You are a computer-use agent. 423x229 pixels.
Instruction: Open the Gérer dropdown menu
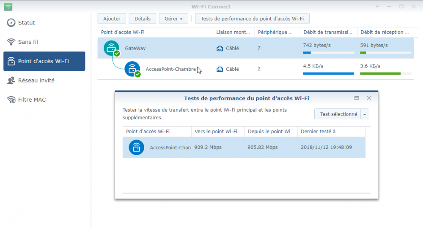[x=173, y=19]
